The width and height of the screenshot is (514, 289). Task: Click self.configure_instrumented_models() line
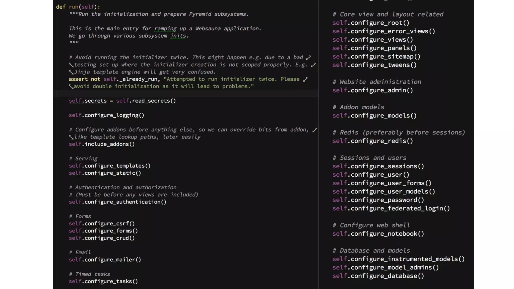[398, 259]
